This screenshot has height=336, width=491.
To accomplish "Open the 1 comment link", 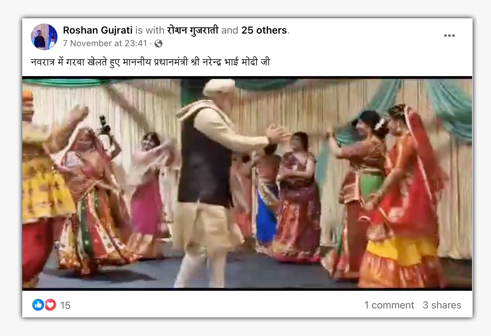I will pos(389,305).
